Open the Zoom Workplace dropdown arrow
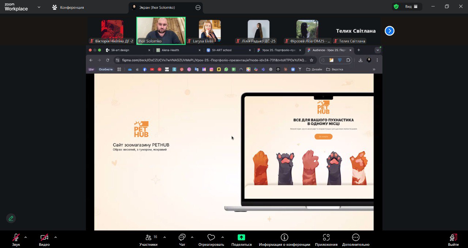The height and width of the screenshot is (248, 468). tap(39, 7)
